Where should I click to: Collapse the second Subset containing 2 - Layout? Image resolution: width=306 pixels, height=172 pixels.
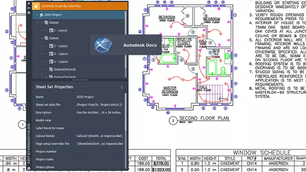coord(42,38)
